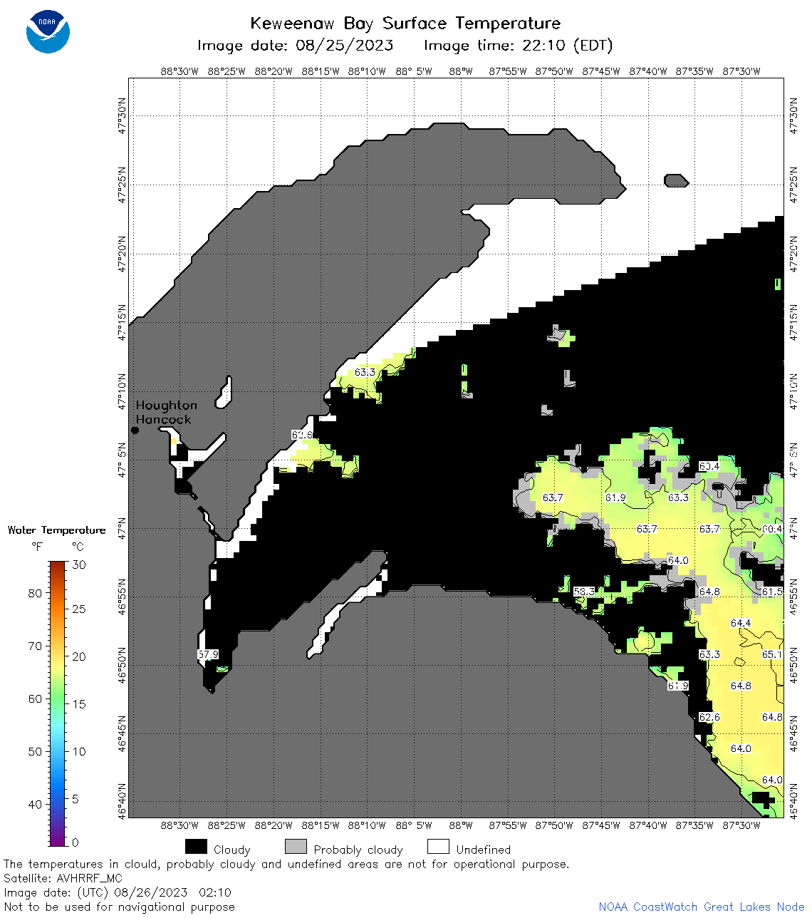Click the 40 °F tick on the scale
The image size is (812, 918).
coord(35,804)
